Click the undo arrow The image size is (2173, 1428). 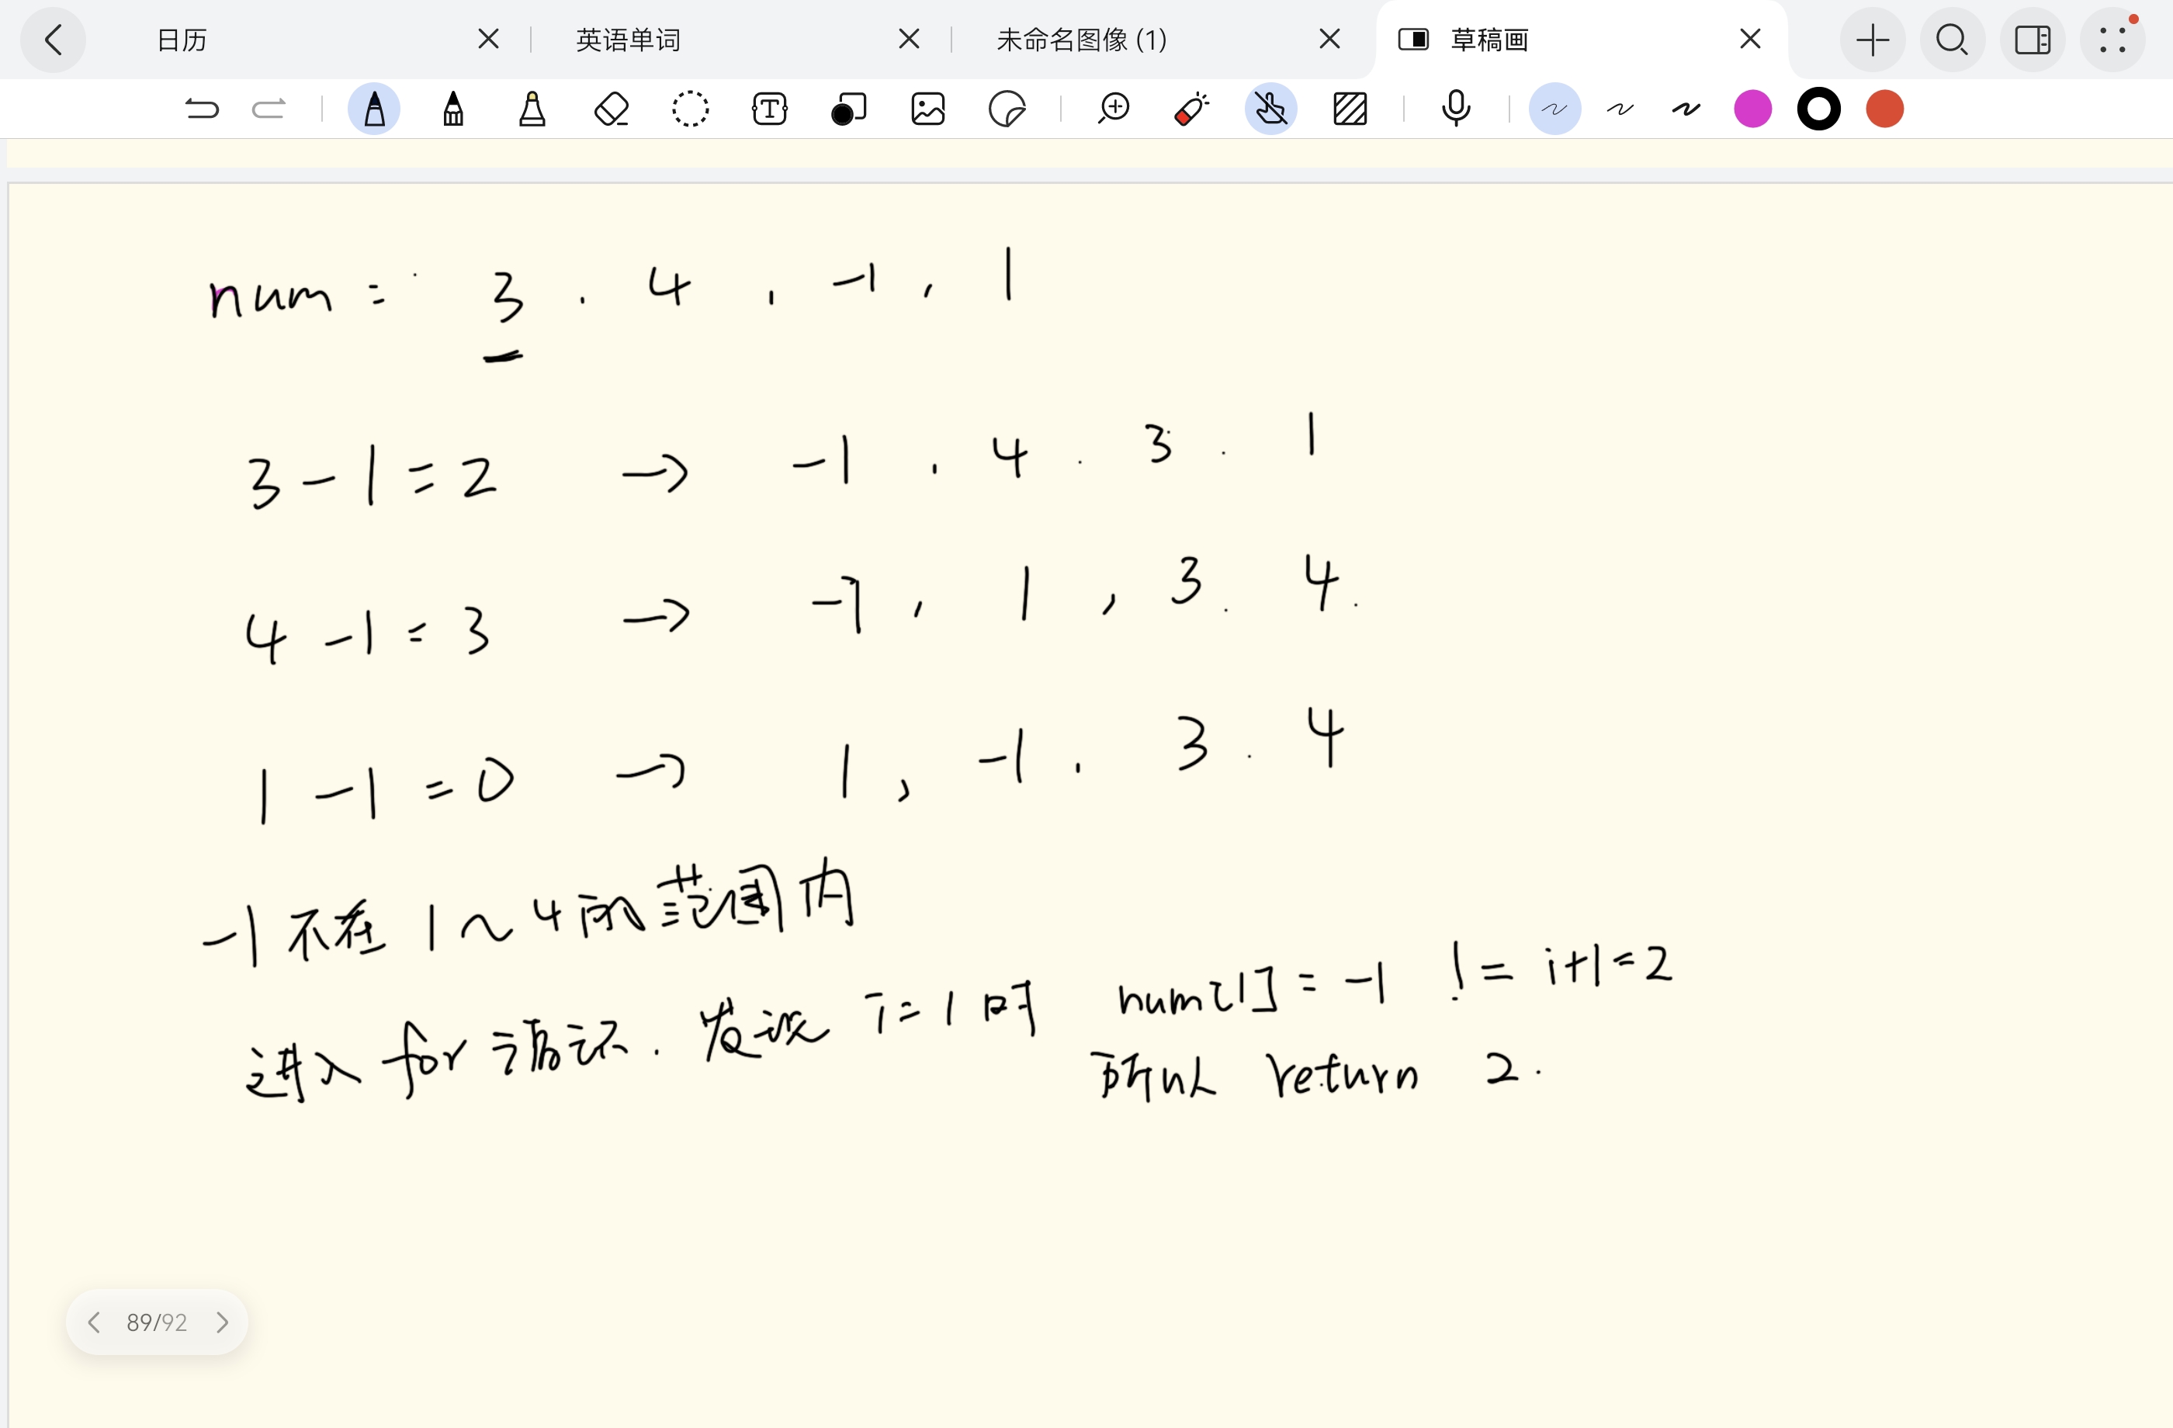click(x=203, y=109)
